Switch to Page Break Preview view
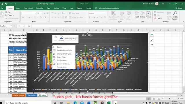Screen dimensions: 185x104 point(159,99)
